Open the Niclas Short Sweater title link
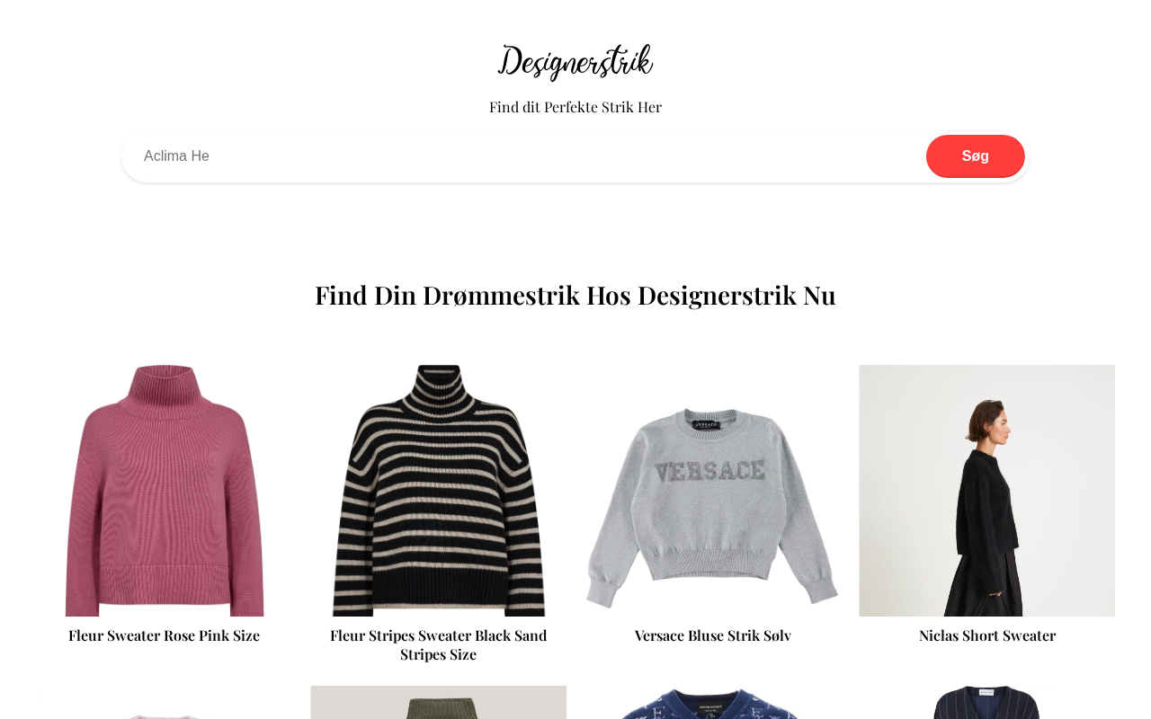 point(987,635)
